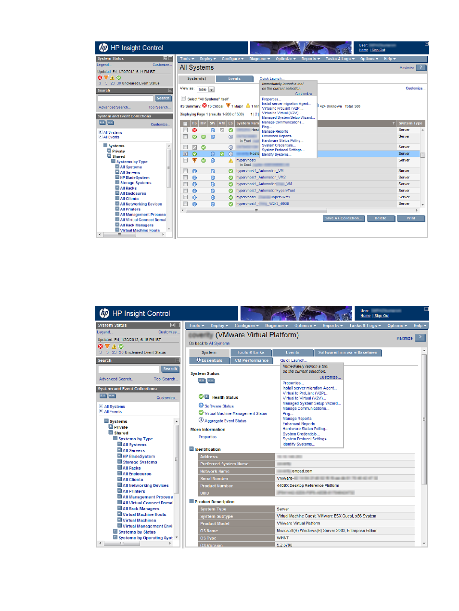Click yellow warning ES icon in hypervhost1 row
The height and width of the screenshot is (611, 459).
click(x=230, y=160)
